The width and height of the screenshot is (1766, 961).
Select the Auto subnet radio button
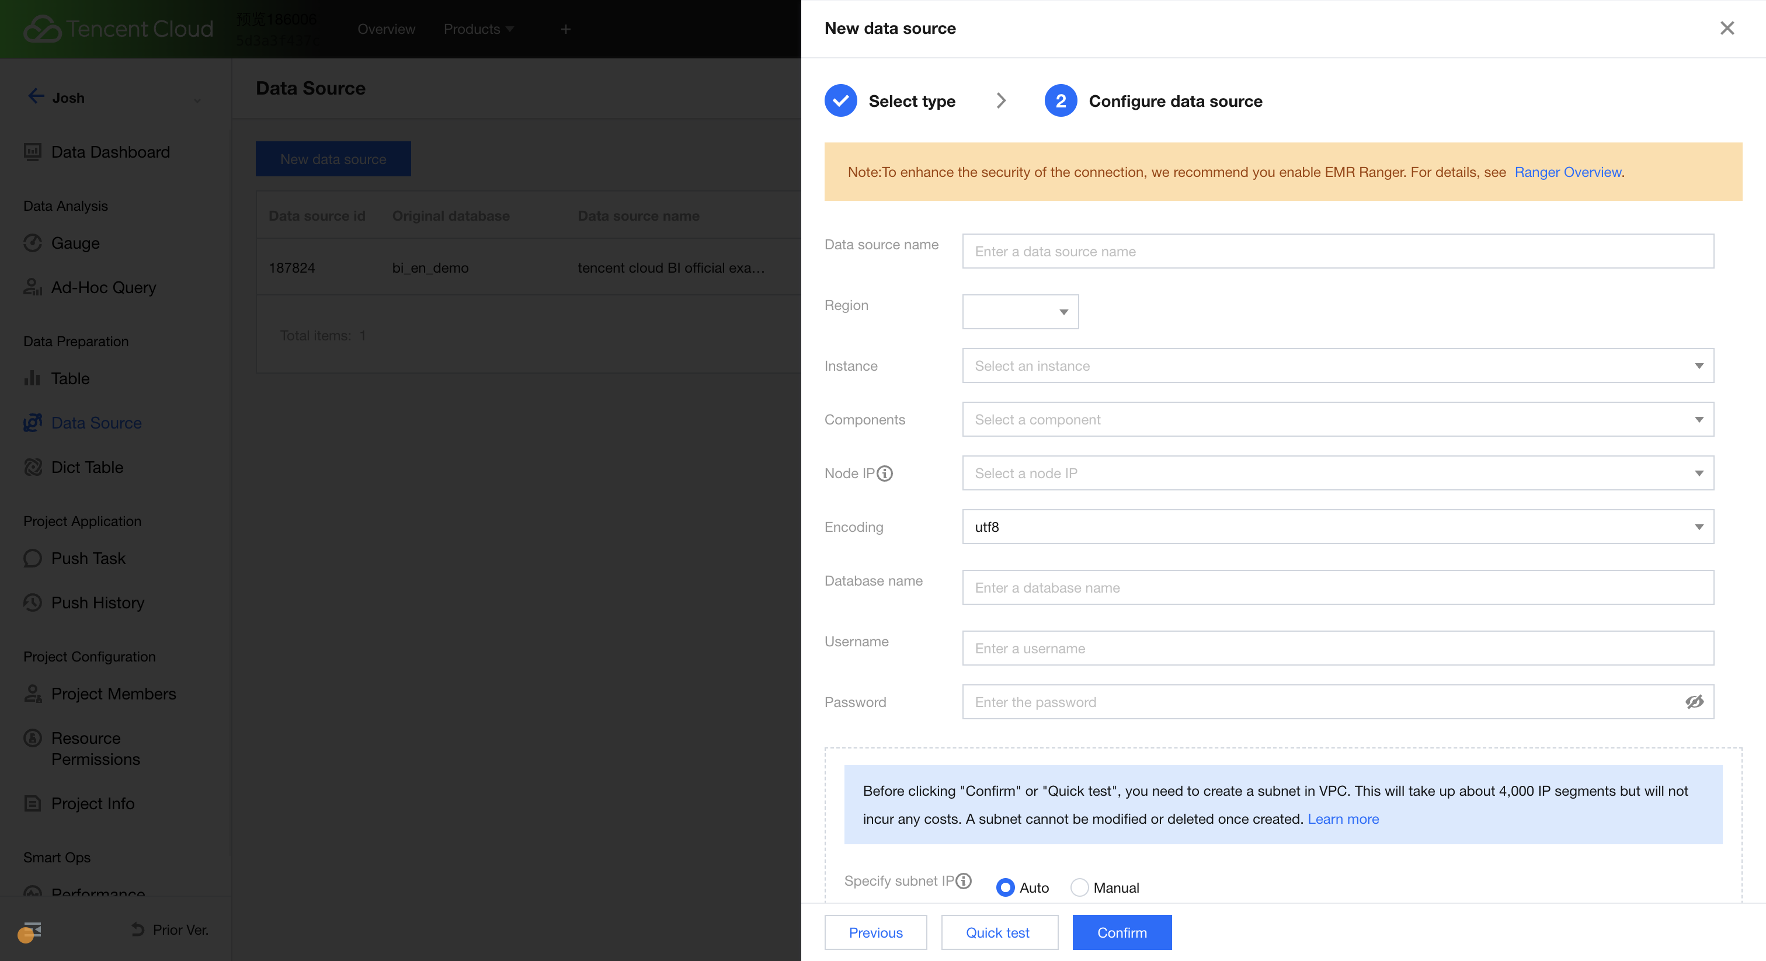click(x=1005, y=887)
